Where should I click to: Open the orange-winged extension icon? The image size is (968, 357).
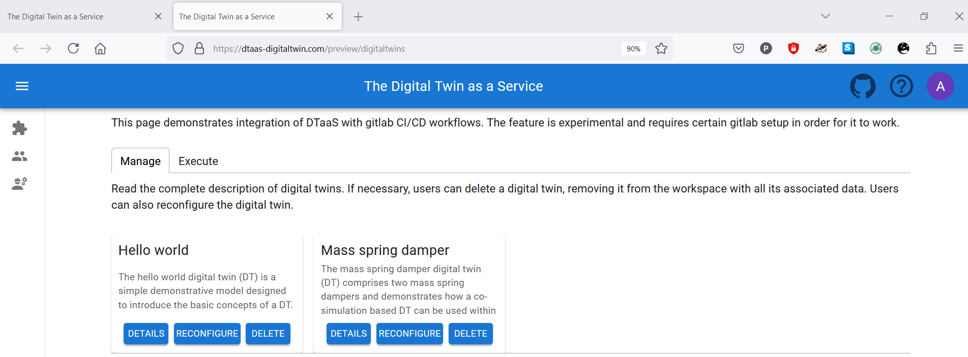[821, 49]
